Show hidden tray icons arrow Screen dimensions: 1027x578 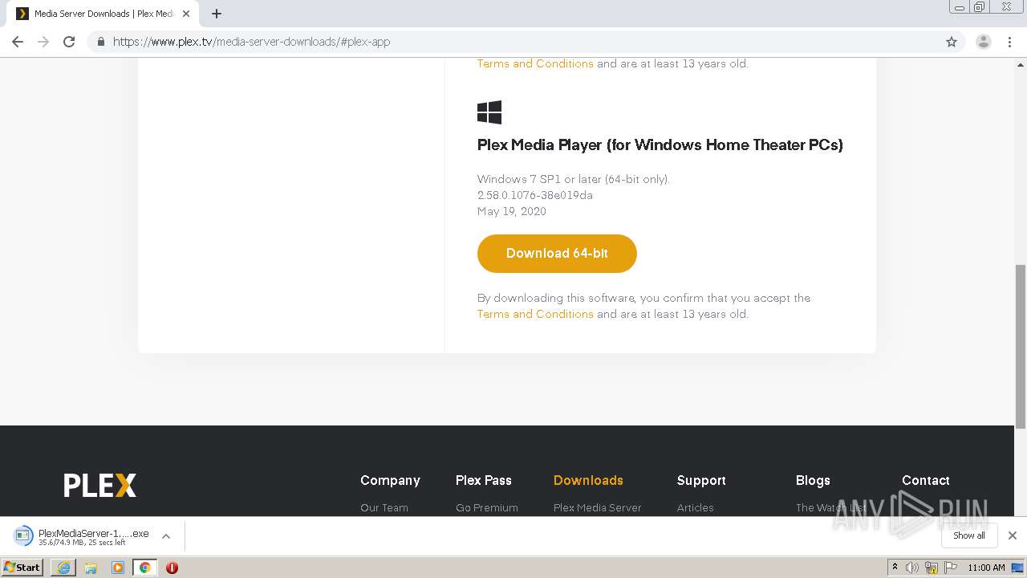tap(895, 568)
